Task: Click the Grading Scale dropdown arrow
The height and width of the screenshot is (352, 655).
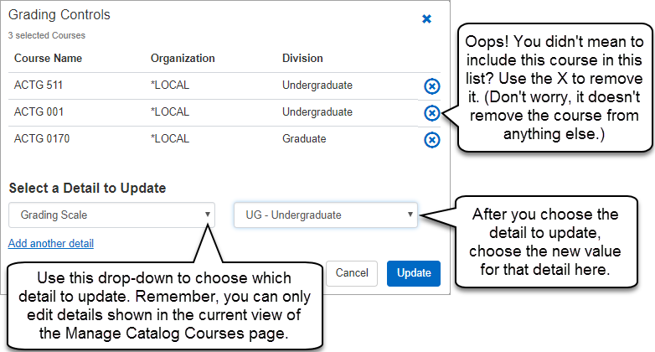Action: tap(207, 215)
